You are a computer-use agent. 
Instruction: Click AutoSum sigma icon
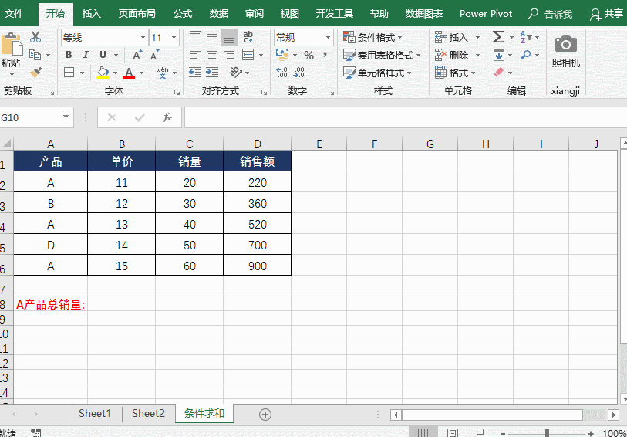(498, 37)
